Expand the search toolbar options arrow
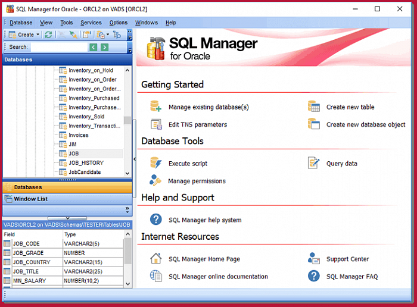This screenshot has height=307, width=417. click(x=130, y=48)
